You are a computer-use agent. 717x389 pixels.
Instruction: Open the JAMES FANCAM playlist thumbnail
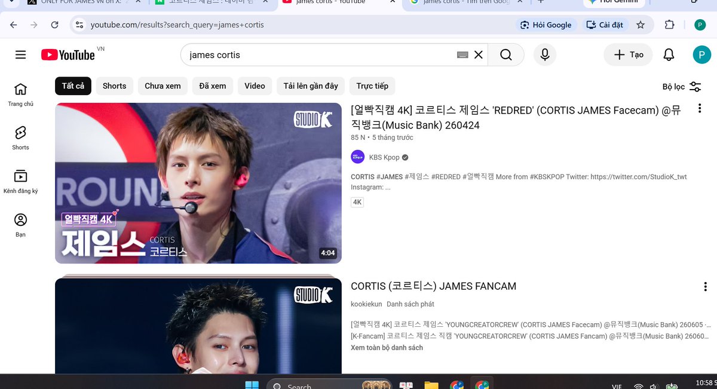point(198,326)
